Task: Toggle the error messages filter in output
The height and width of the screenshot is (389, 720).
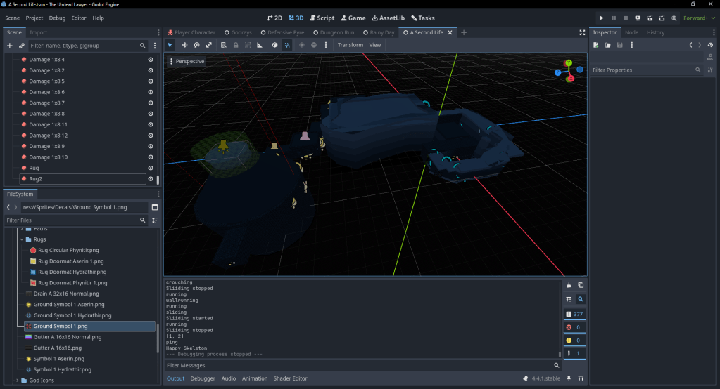Action: [574, 327]
